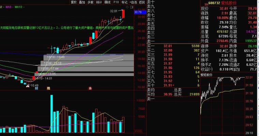Click the 13.10 - 14.01 range label

point(43,78)
